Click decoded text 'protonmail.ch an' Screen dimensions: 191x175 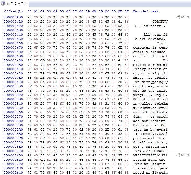pyautogui.click(x=150, y=138)
